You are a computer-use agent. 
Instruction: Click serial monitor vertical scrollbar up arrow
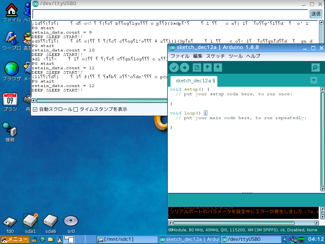[x=321, y=23]
